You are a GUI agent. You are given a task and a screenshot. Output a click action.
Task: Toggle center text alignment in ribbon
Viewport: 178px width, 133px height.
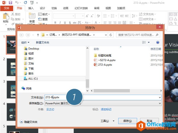(x=110, y=23)
